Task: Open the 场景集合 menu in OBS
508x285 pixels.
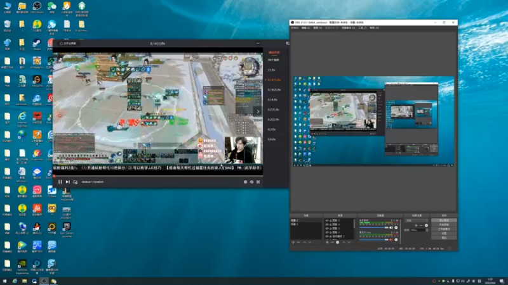Action: point(348,28)
